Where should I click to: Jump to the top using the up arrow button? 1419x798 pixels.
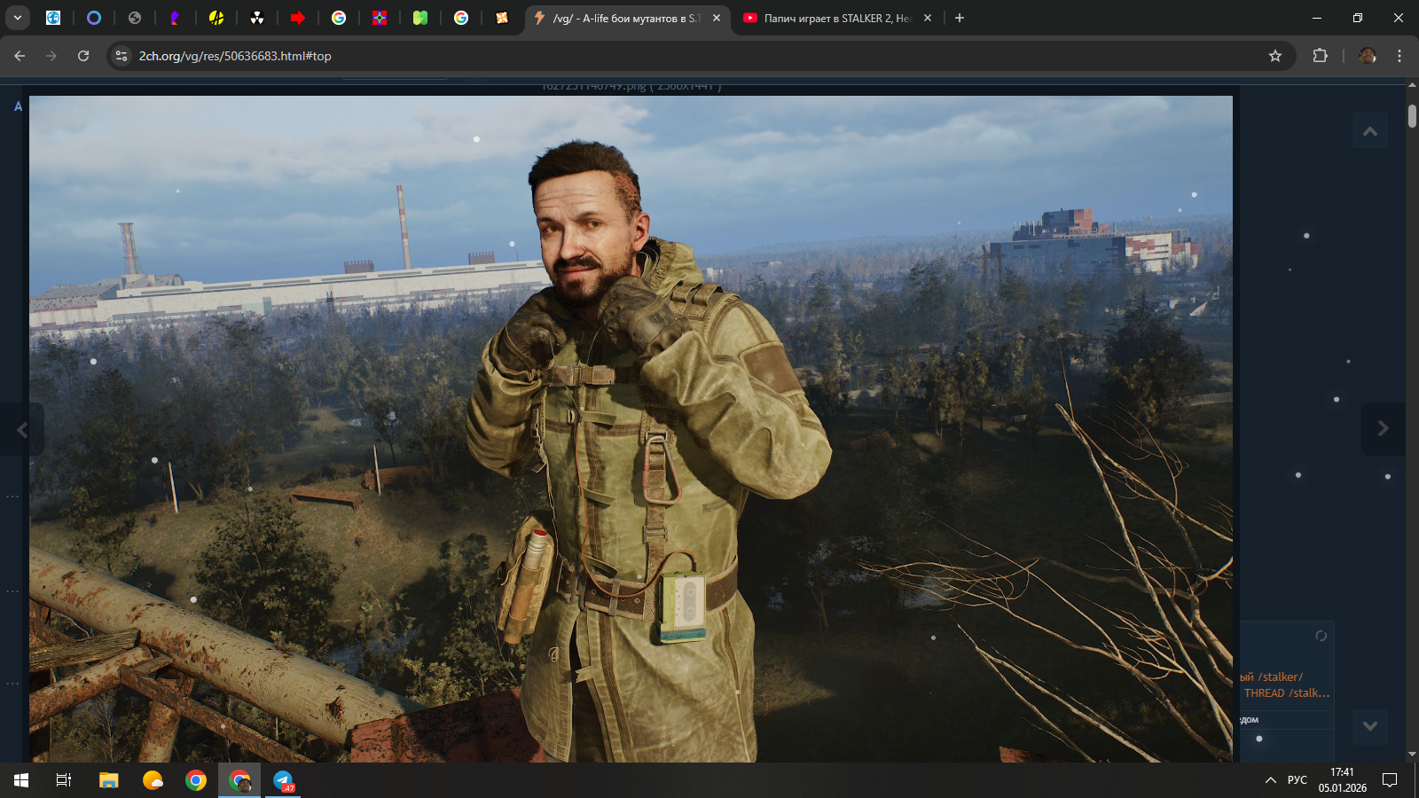pyautogui.click(x=1370, y=131)
